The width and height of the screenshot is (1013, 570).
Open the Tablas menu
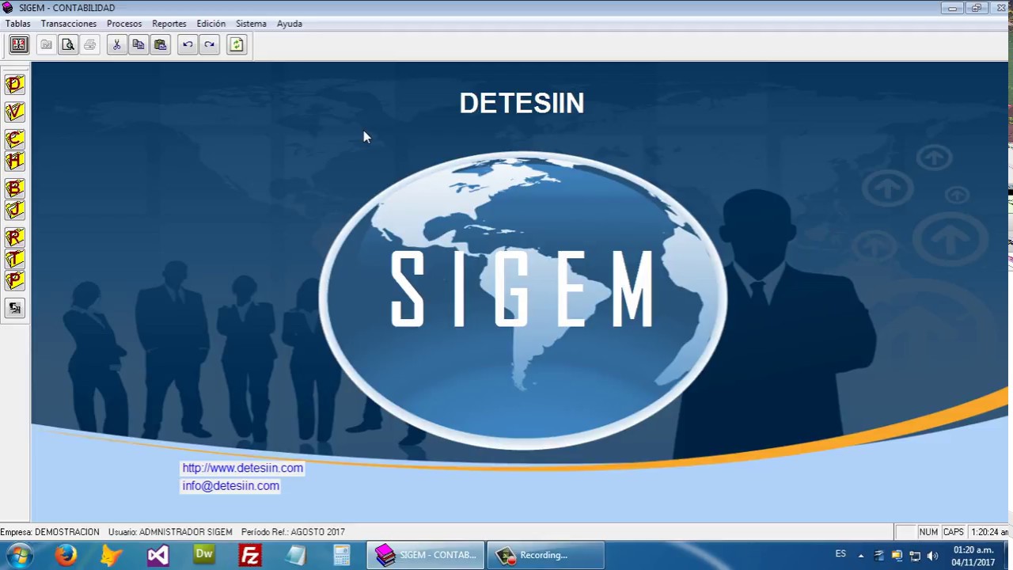point(17,24)
